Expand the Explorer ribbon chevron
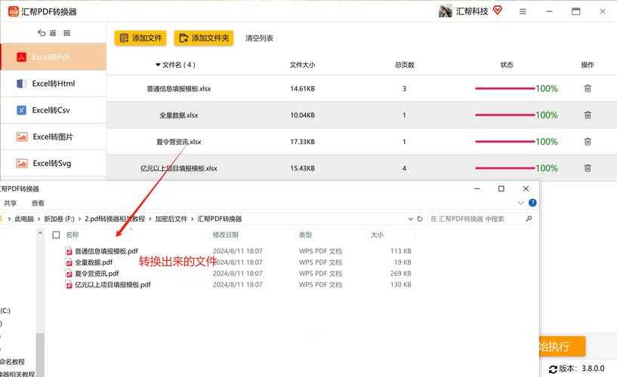The height and width of the screenshot is (377, 617). click(x=520, y=203)
